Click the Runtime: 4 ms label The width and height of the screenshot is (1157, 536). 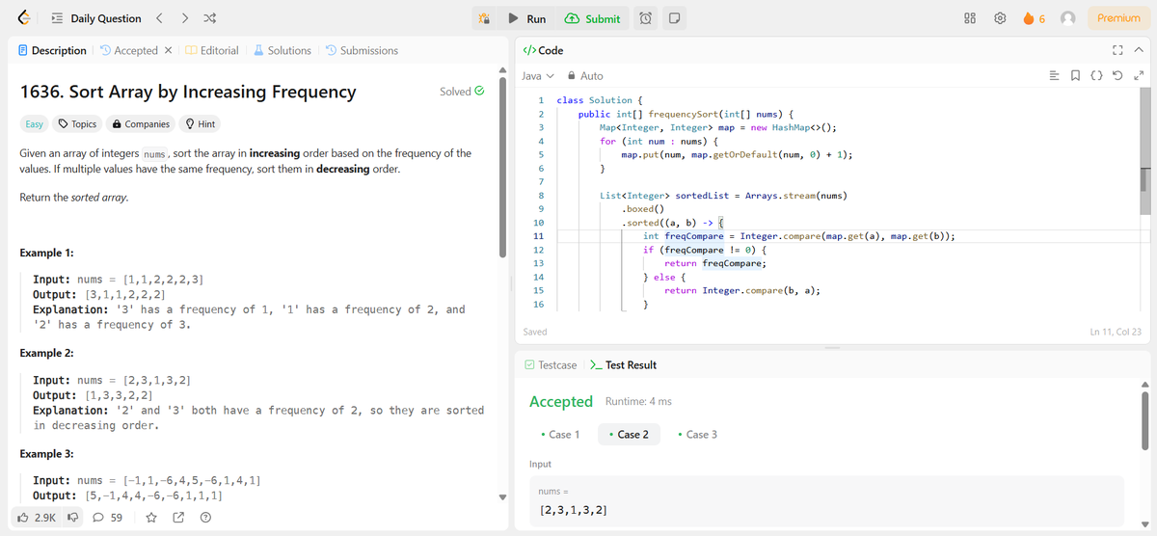tap(637, 401)
